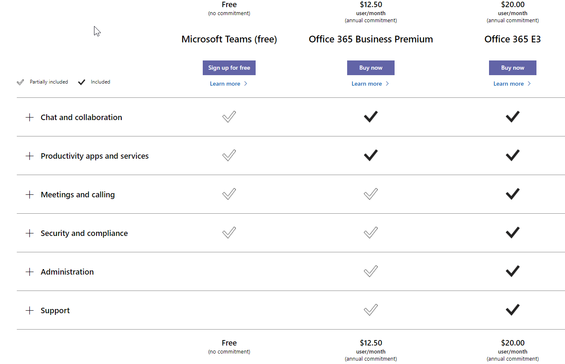Screen dimensions: 565x364
Task: Click the bottom $12.50 price text
Action: [x=371, y=343]
